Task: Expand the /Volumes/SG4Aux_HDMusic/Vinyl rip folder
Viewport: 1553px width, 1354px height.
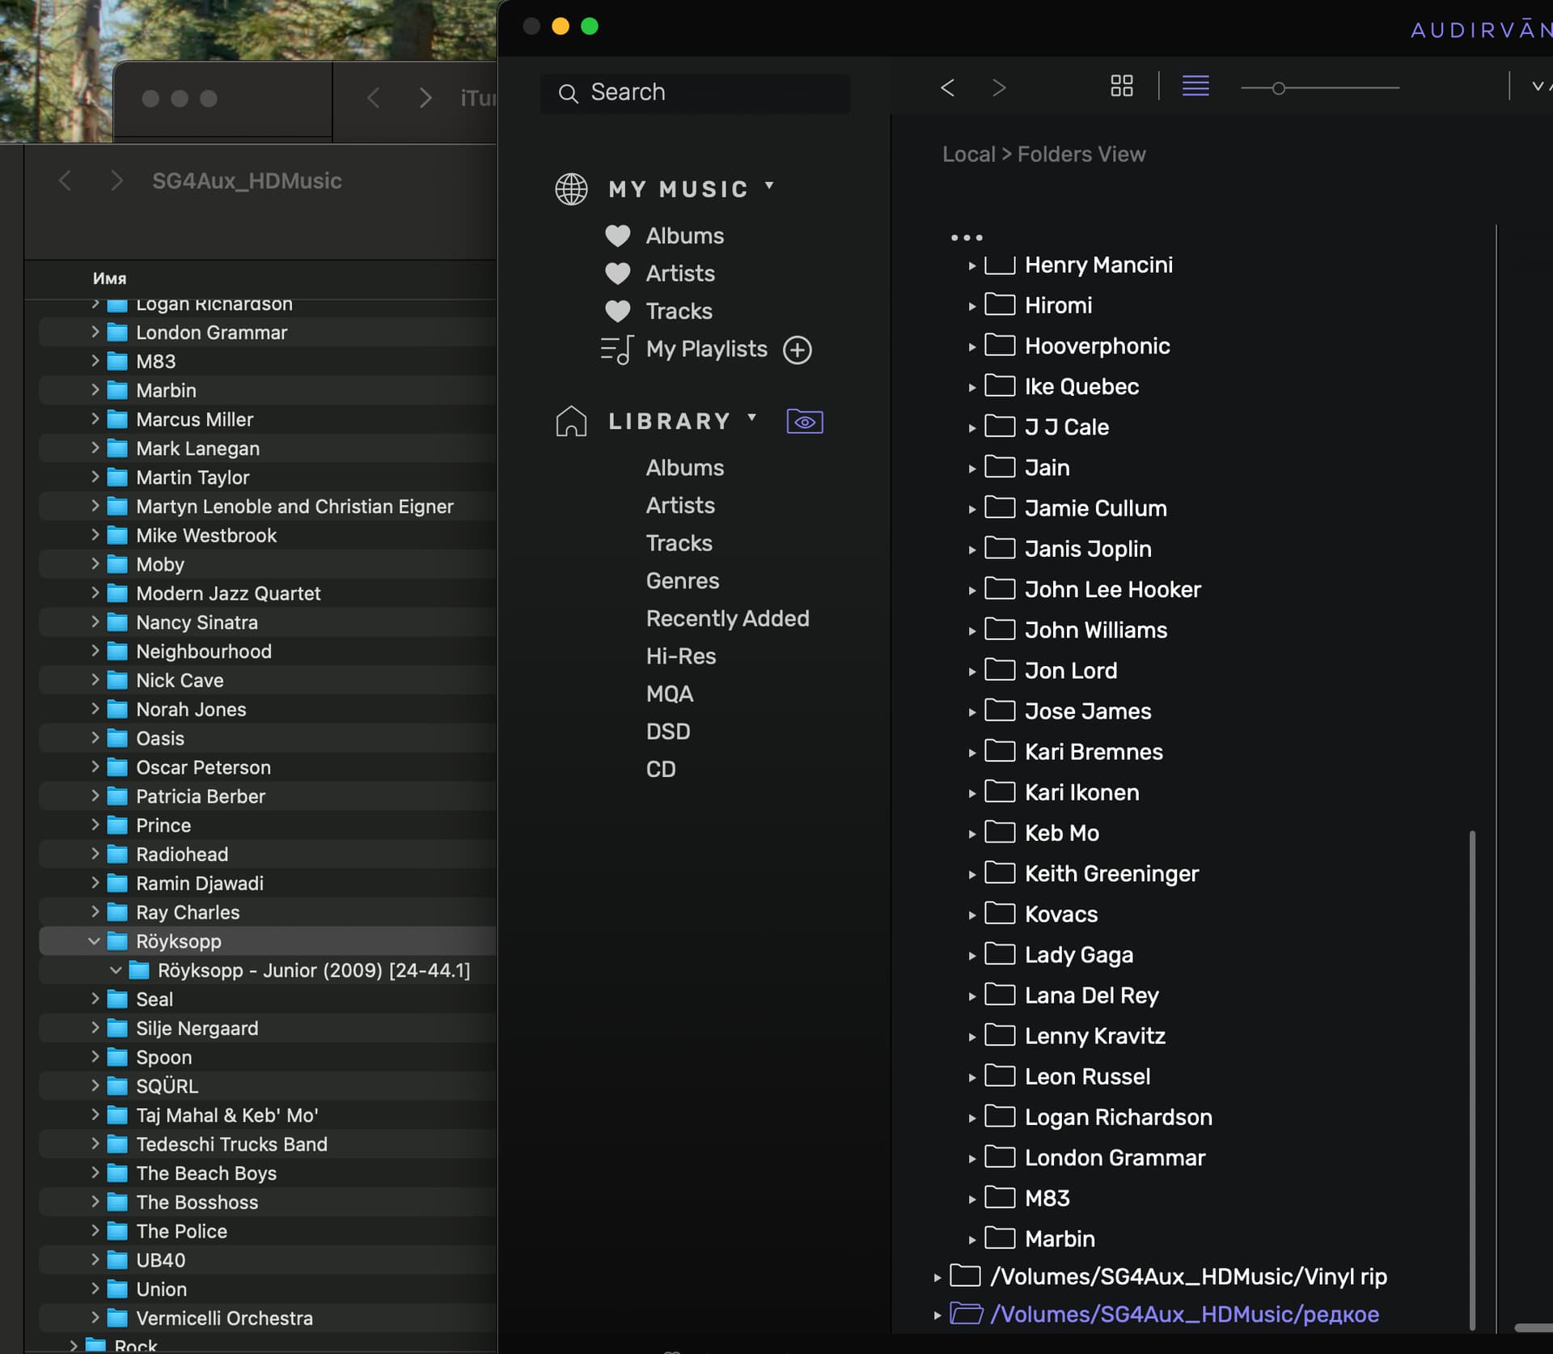Action: [937, 1277]
